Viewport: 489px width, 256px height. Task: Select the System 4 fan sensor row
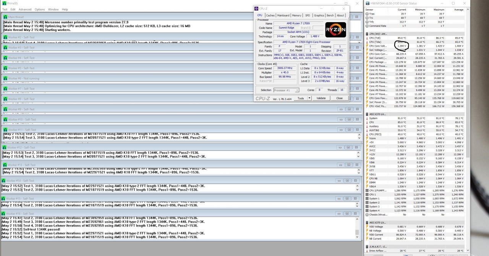pos(415,211)
